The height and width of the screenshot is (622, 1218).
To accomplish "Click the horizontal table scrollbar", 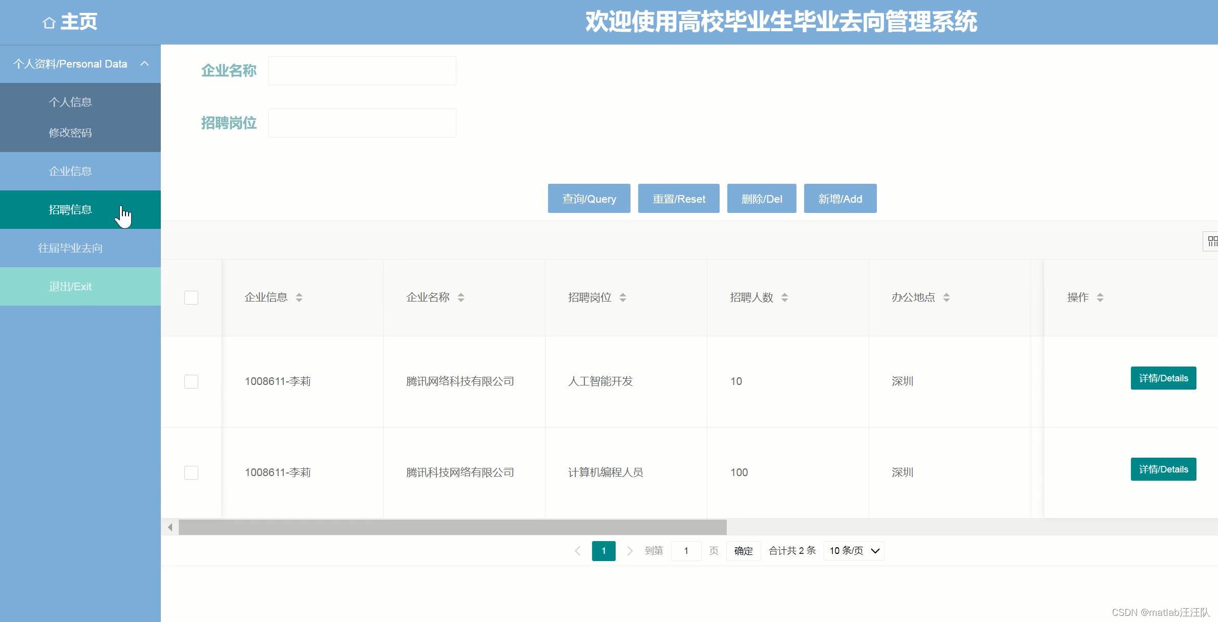I will 452,527.
